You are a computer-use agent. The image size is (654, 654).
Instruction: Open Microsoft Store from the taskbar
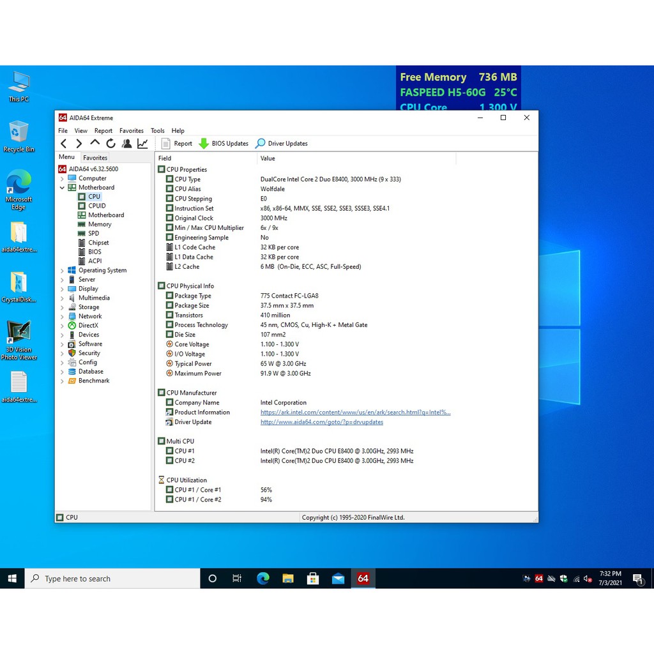313,579
